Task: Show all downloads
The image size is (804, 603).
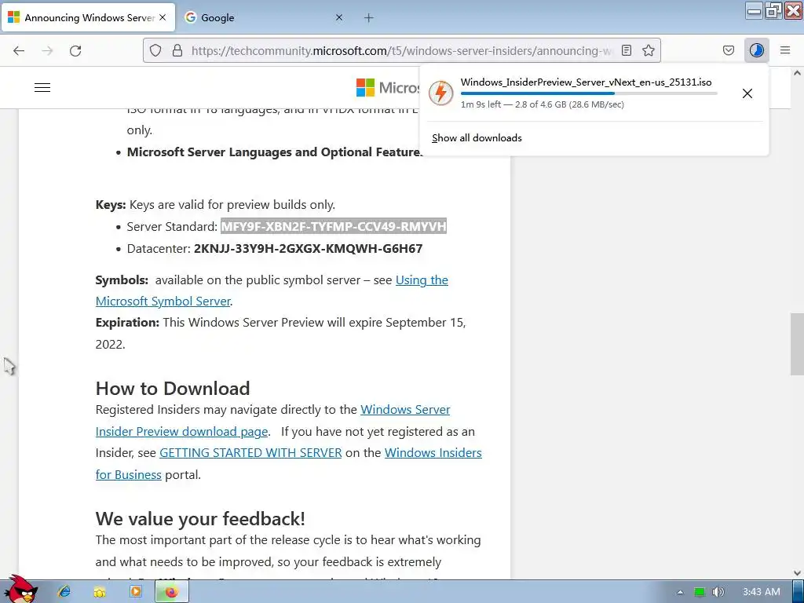Action: [x=477, y=138]
